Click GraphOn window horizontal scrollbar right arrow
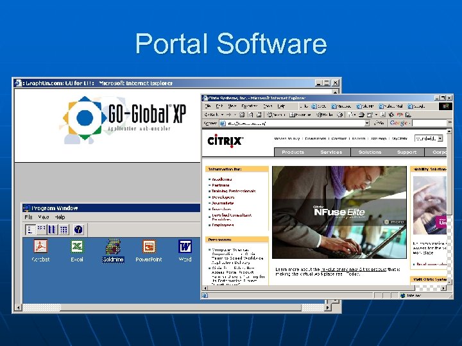This screenshot has height=346, width=462. [327, 308]
